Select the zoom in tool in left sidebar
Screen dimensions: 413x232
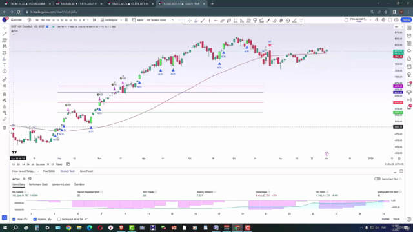pos(5,86)
